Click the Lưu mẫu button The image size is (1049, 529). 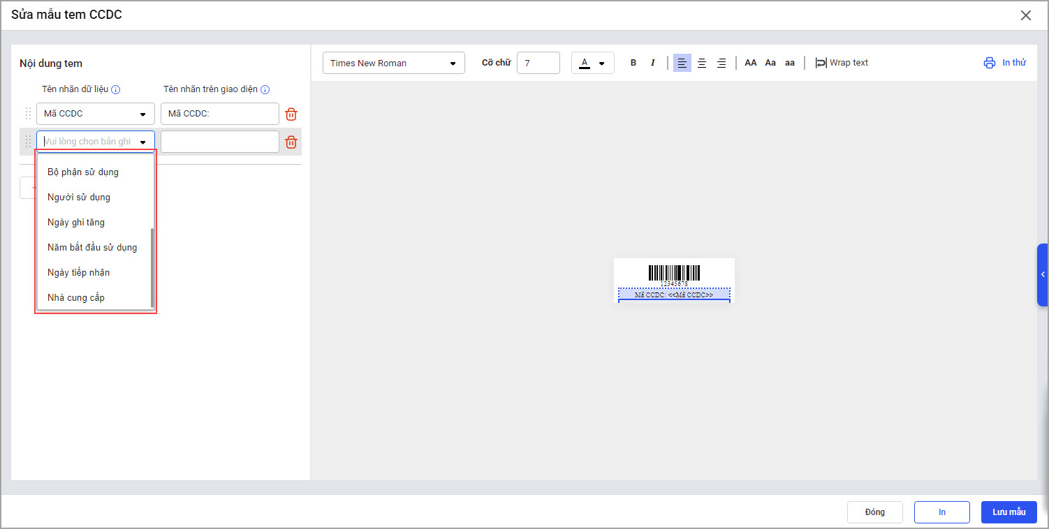click(x=1008, y=512)
